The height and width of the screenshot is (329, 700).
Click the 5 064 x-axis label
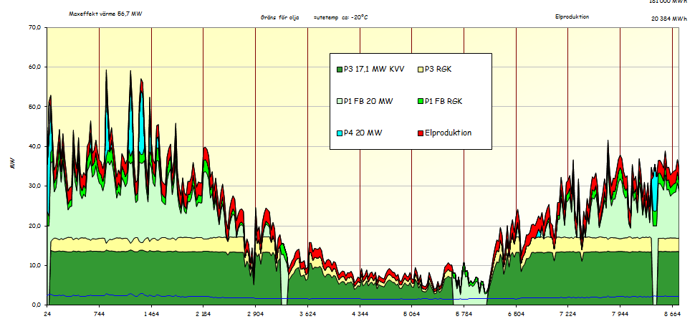pyautogui.click(x=411, y=314)
